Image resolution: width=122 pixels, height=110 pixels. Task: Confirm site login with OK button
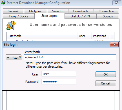point(106,74)
